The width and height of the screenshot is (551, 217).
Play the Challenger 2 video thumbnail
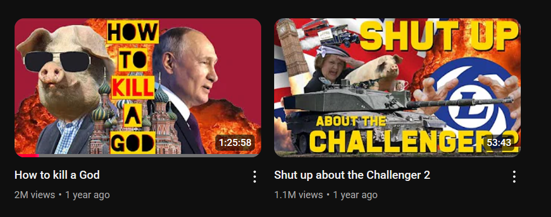[397, 88]
